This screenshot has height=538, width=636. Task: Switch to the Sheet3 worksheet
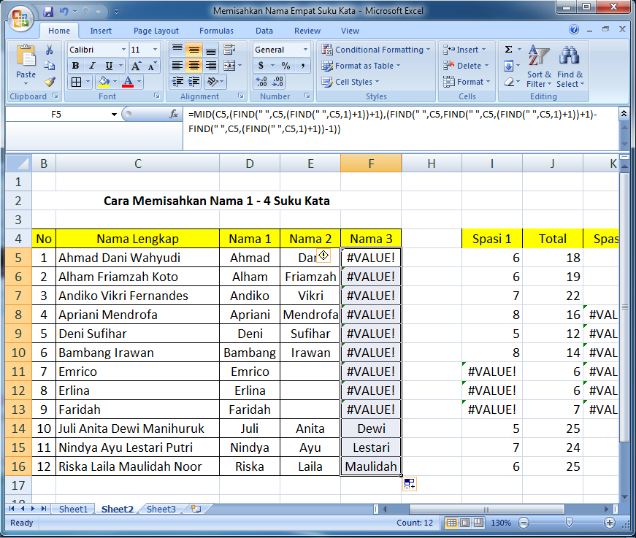coord(160,509)
